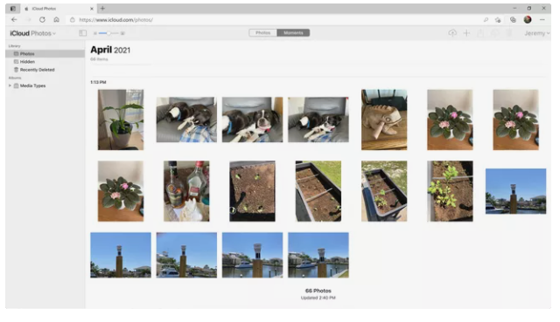Open the tab actions icon left of the tab
This screenshot has height=322, width=560.
pos(13,9)
